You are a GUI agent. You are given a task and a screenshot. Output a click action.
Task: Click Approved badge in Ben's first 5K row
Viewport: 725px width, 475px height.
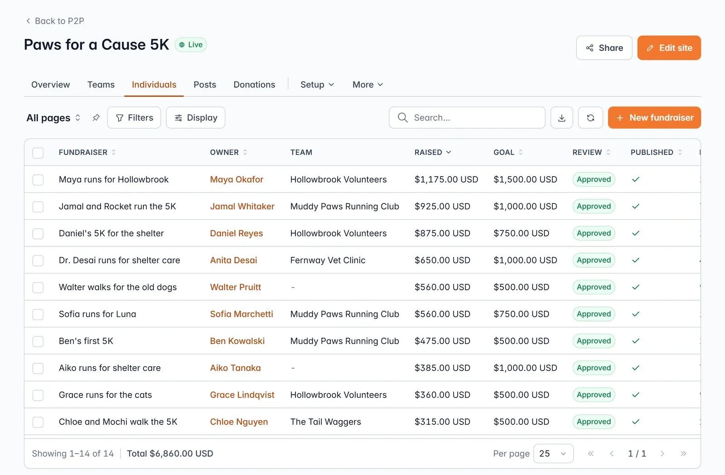coord(594,341)
